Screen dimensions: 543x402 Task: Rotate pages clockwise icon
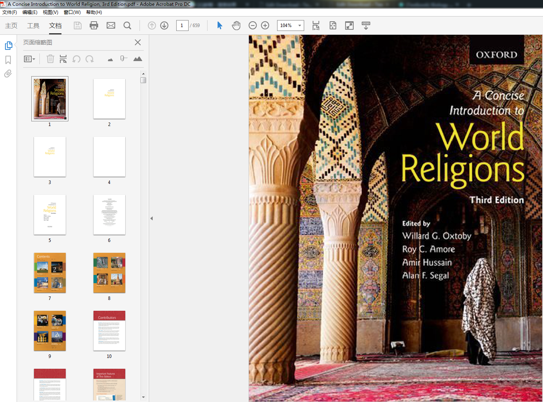[90, 59]
